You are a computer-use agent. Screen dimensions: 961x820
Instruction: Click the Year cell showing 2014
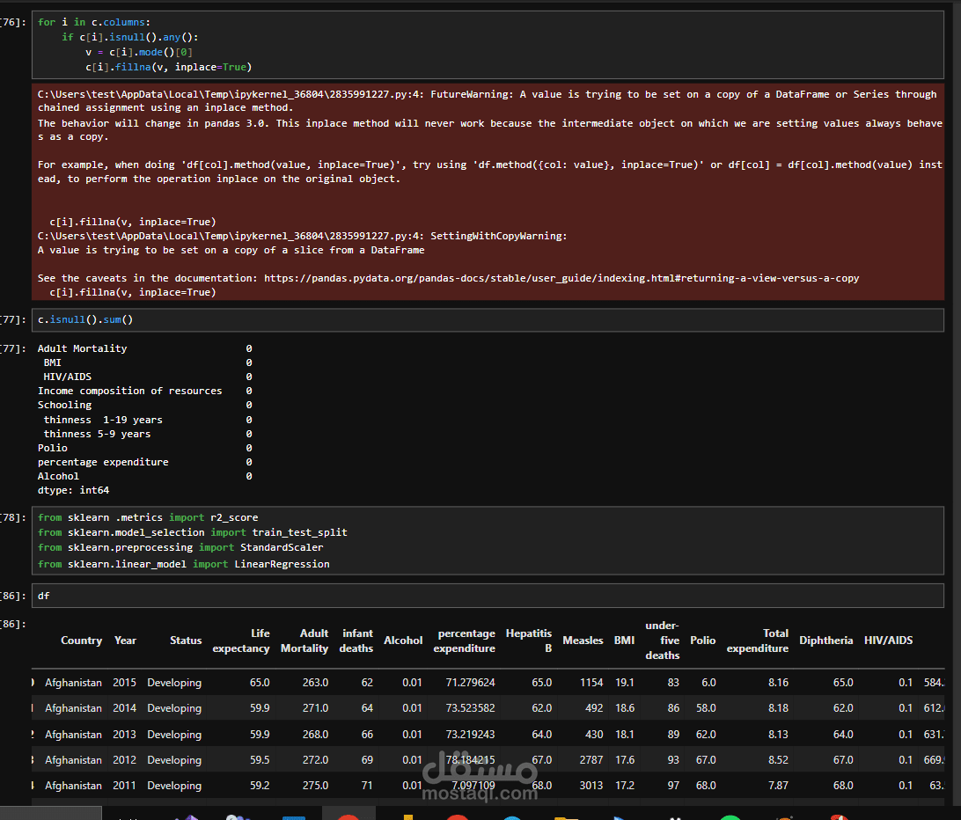pos(124,708)
